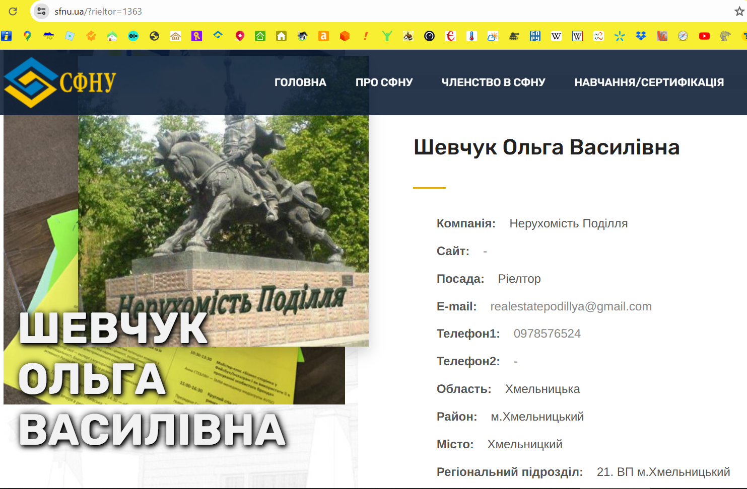The image size is (747, 489).
Task: Open the green square house bookmark
Action: pyautogui.click(x=260, y=36)
